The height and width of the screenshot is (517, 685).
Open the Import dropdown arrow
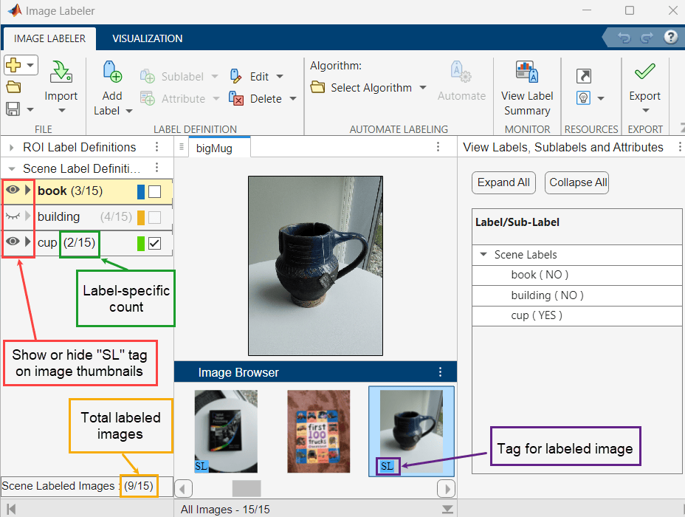(x=61, y=110)
